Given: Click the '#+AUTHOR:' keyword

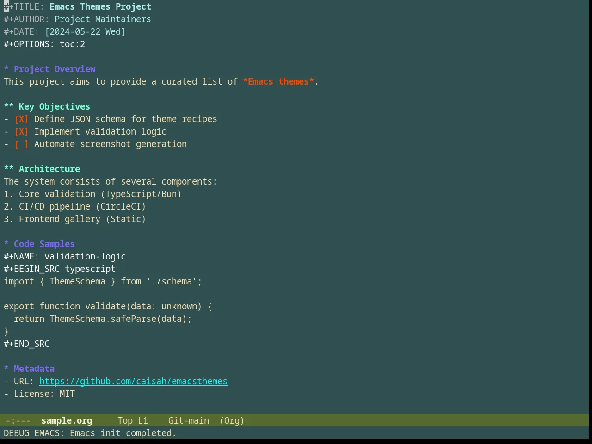Looking at the screenshot, I should pos(26,19).
